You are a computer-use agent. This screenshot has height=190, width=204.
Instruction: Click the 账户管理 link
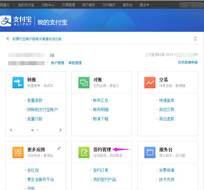[x=58, y=63]
